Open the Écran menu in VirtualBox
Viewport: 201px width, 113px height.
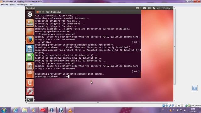pos(12,5)
